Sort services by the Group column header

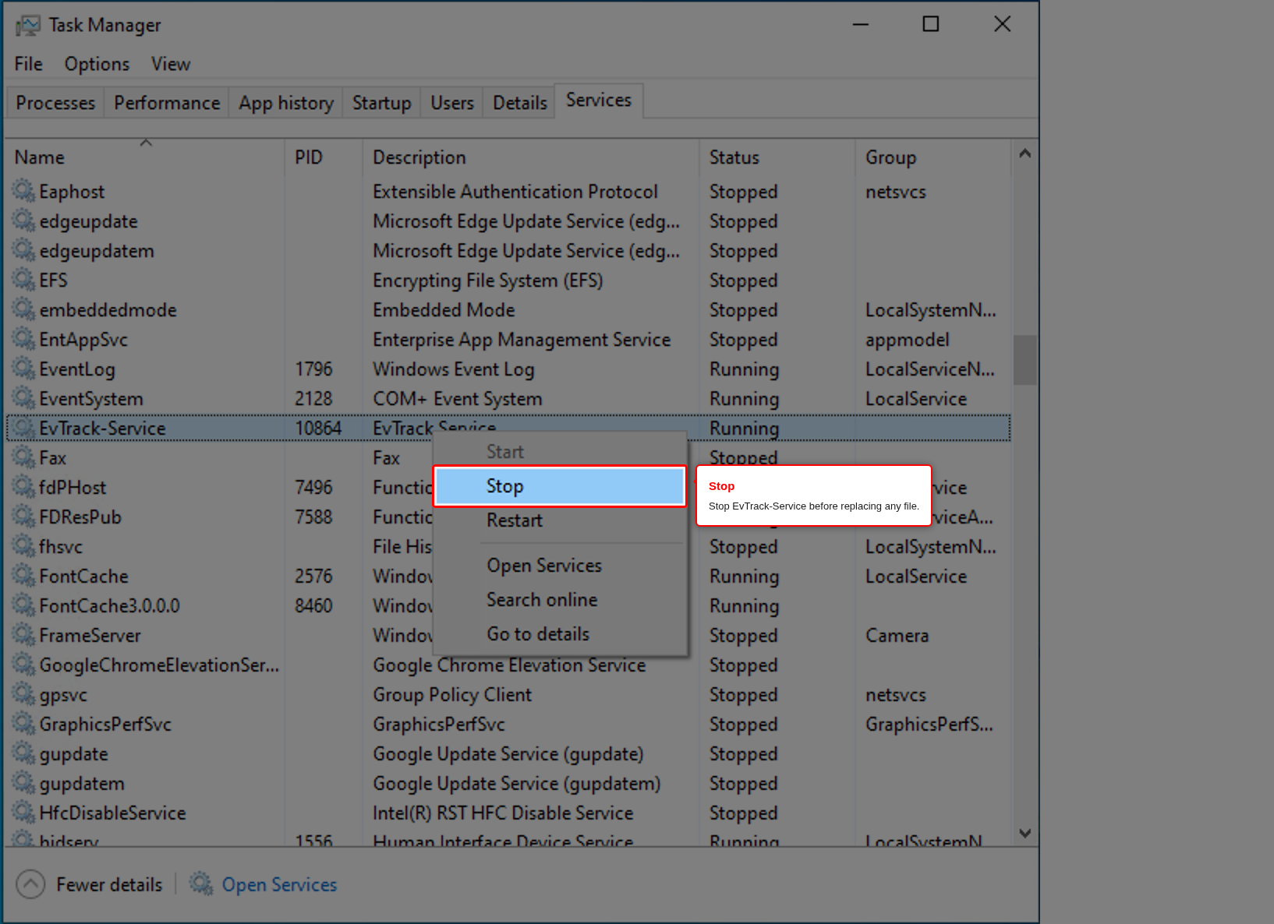point(933,157)
